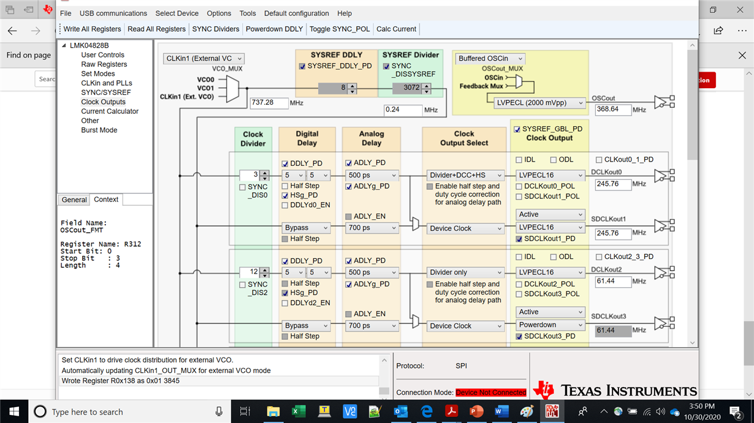The height and width of the screenshot is (423, 754).
Task: Enable the SYNC_DIS0 checkbox
Action: pos(243,187)
